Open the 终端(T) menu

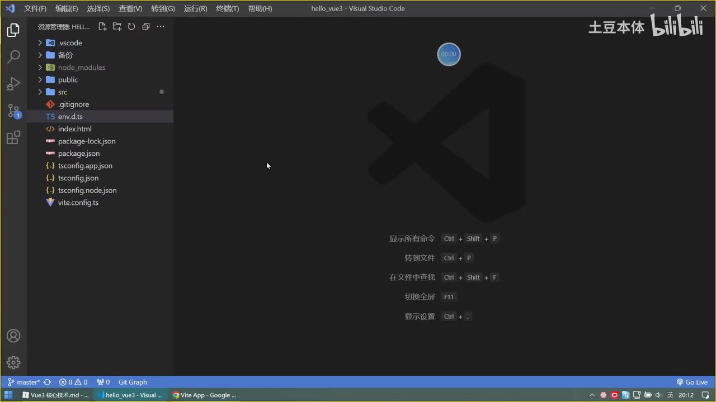point(227,8)
